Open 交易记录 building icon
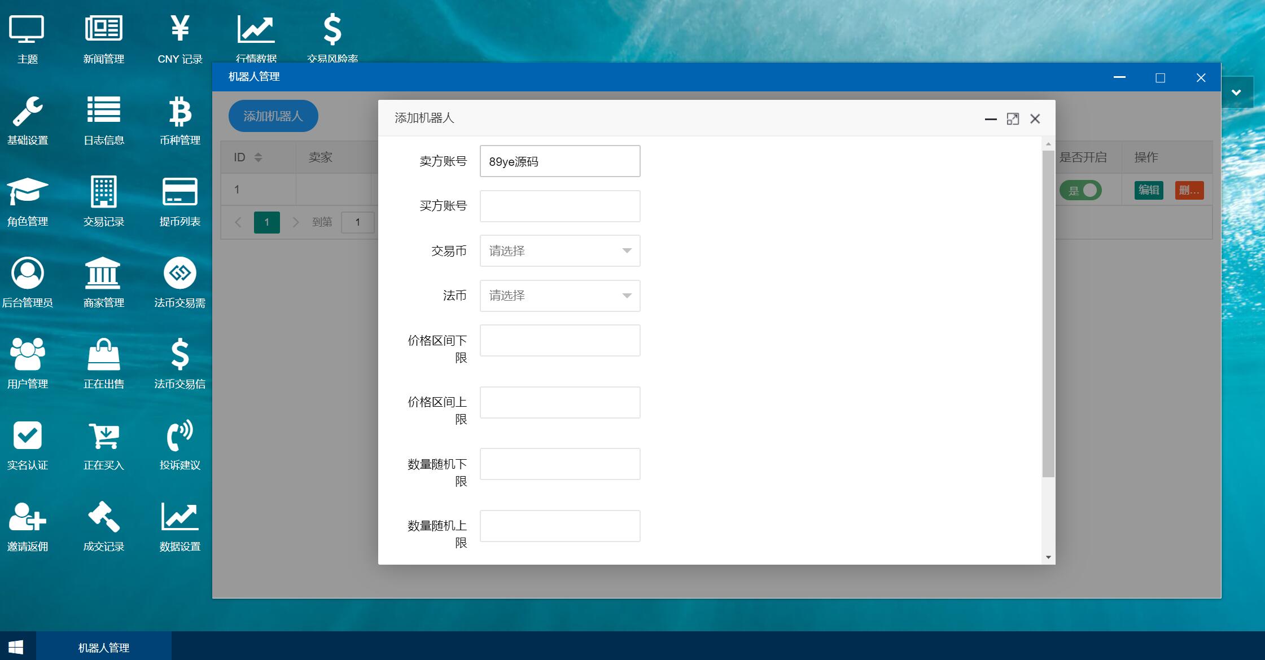The width and height of the screenshot is (1265, 660). pyautogui.click(x=104, y=192)
